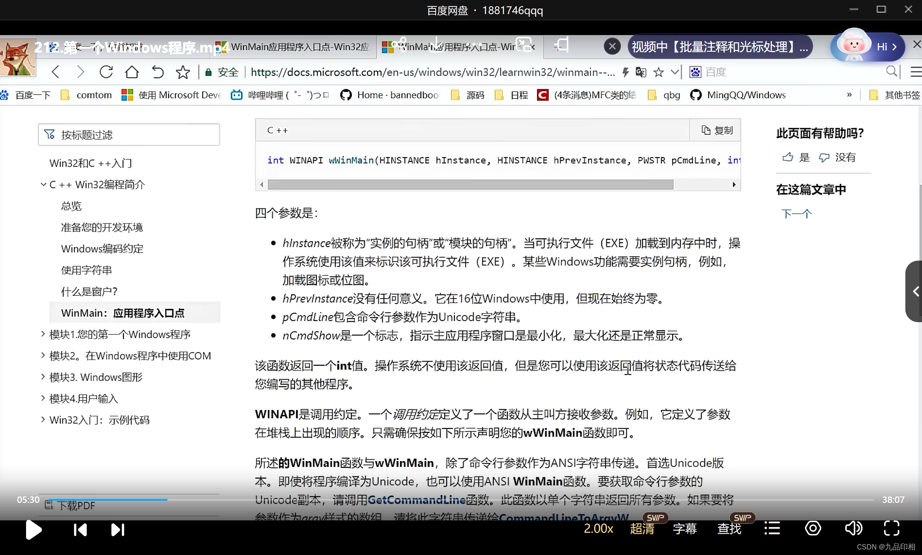Screen dimensions: 922x555
Task: Open 2.00x playback speed menu
Action: pos(598,529)
